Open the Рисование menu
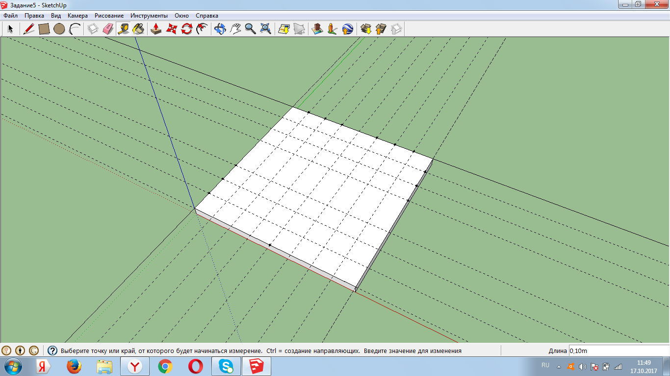 pos(109,16)
